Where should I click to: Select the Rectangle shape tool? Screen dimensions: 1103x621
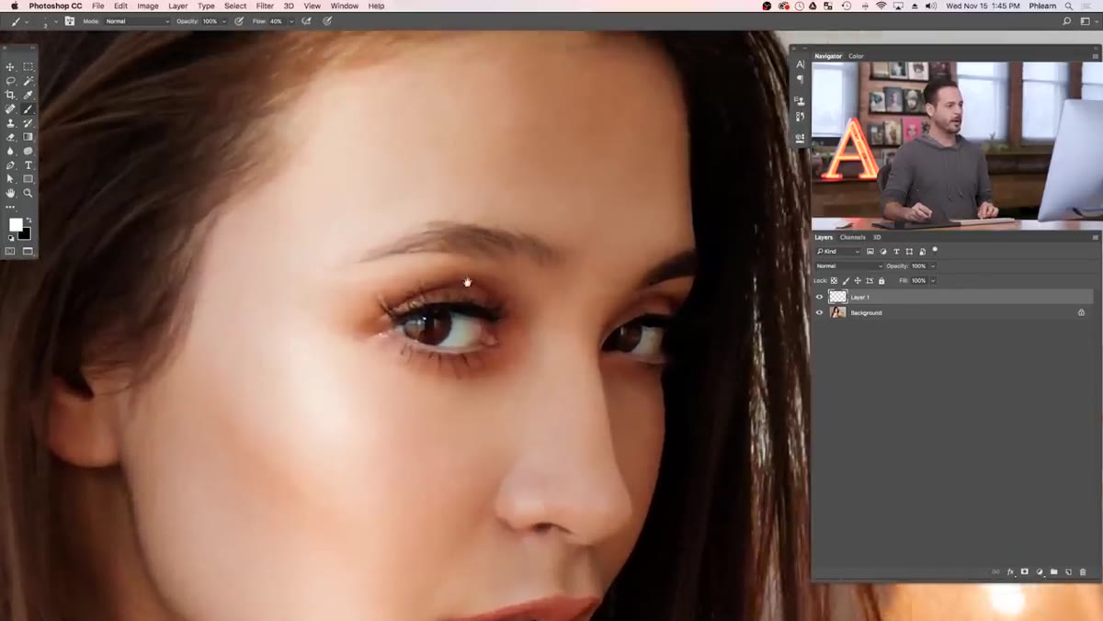(x=28, y=179)
